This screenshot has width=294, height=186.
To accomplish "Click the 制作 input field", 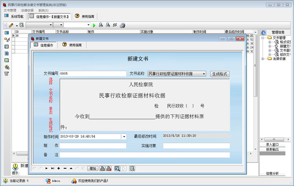I will point(93,146).
